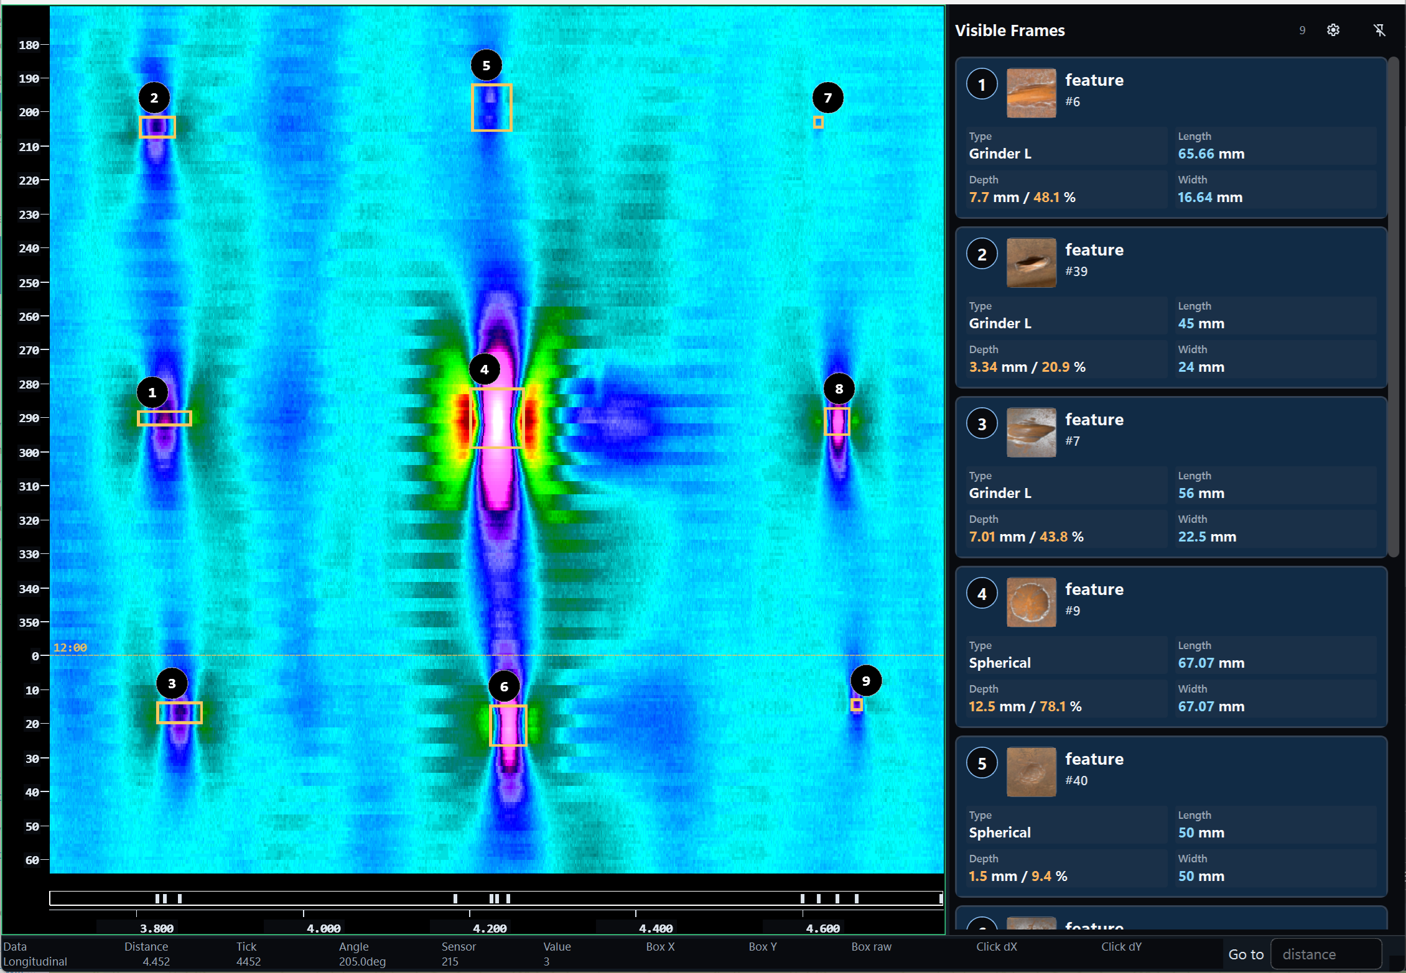Click the 290 angle axis label

(x=29, y=418)
